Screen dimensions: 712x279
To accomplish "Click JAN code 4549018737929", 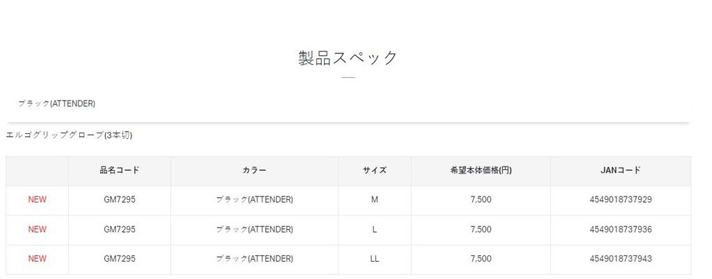I will tap(620, 200).
